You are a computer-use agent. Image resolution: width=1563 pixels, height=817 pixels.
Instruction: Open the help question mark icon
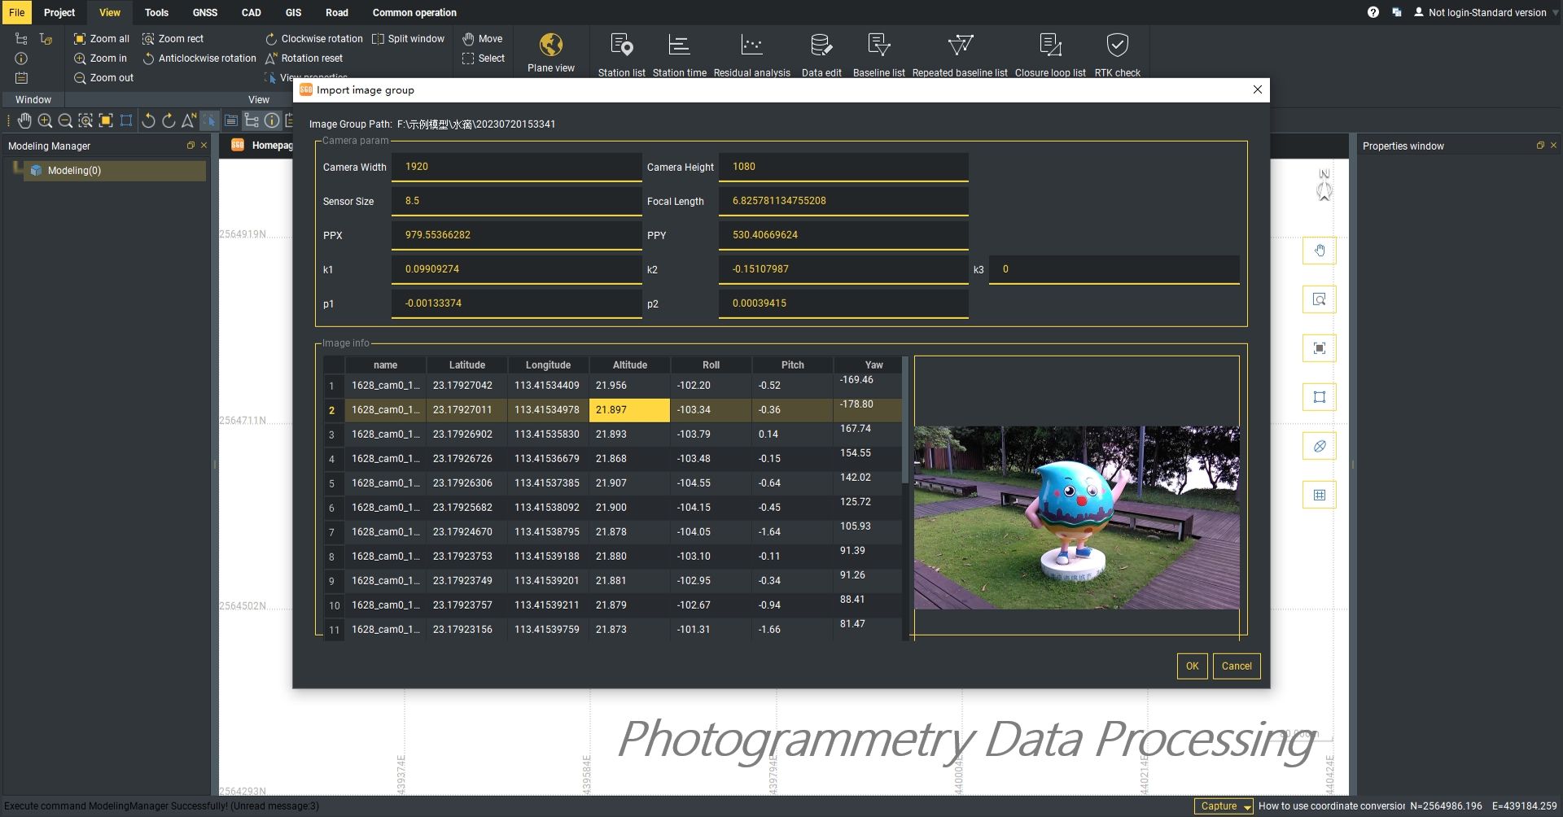coord(1373,12)
